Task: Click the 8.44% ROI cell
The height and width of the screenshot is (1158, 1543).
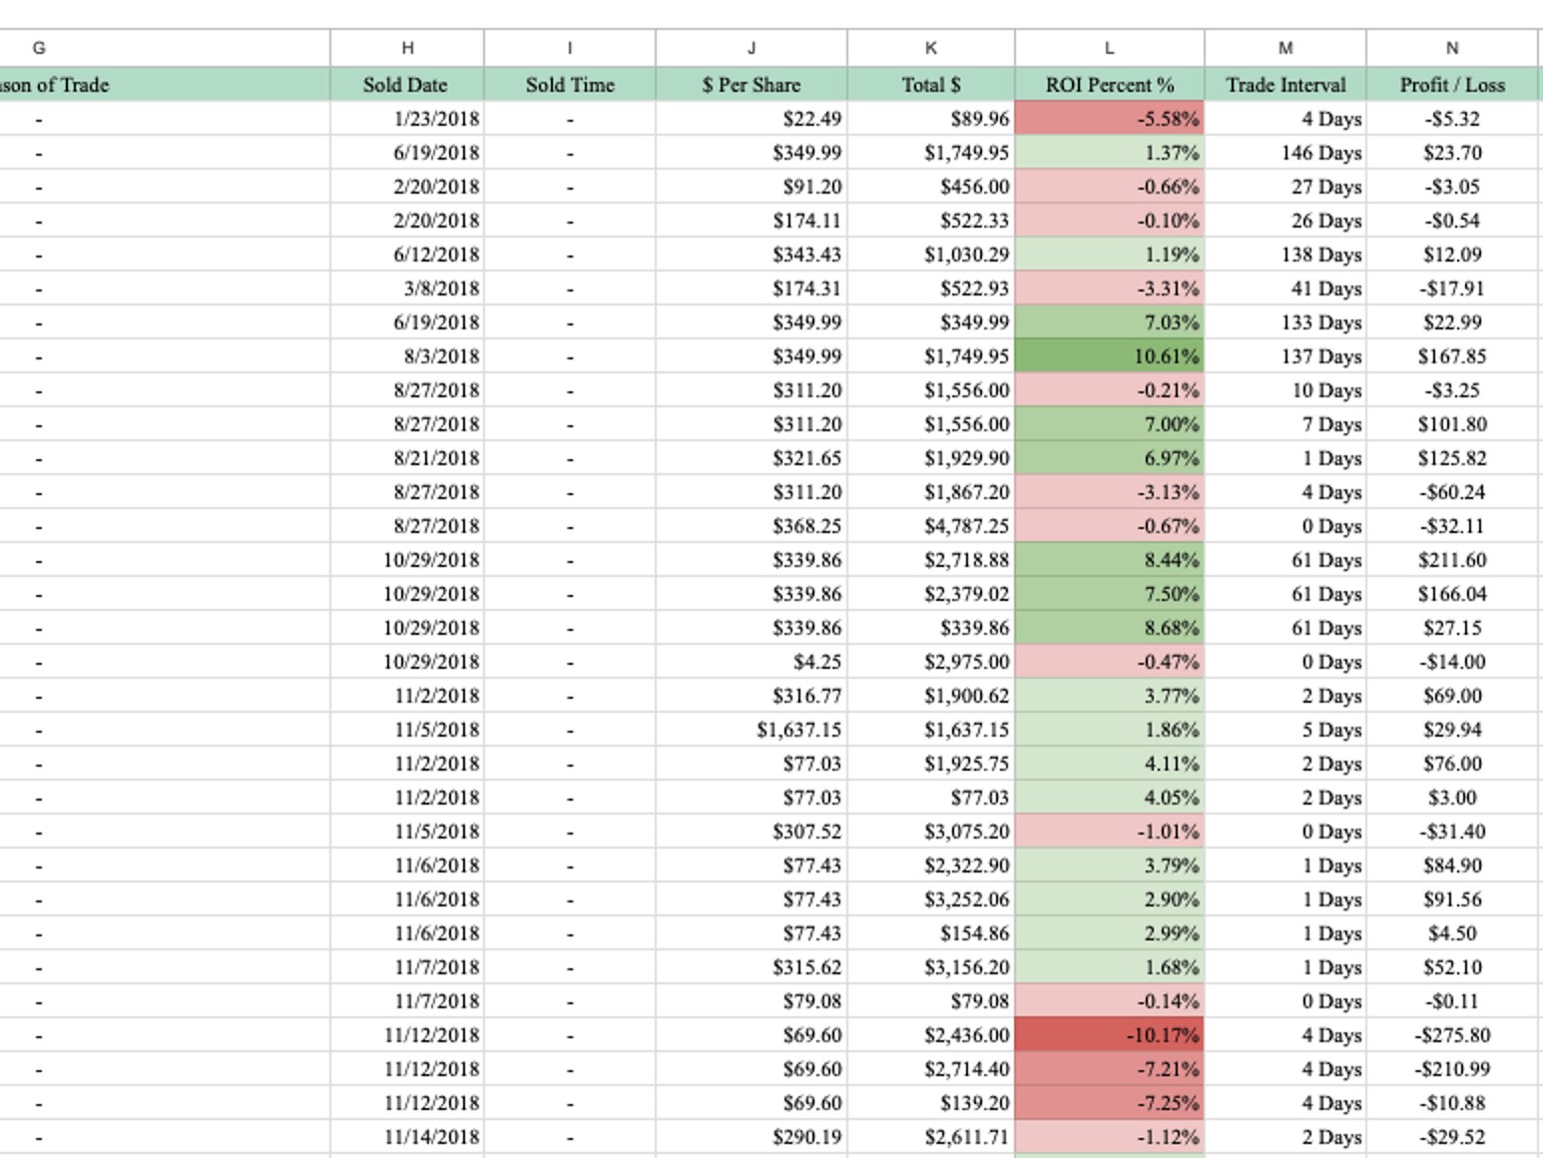Action: pos(1110,560)
